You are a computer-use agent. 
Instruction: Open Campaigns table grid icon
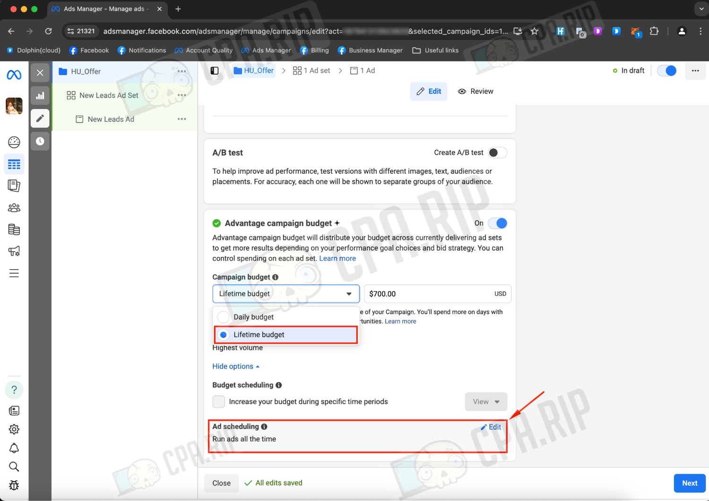click(x=14, y=164)
